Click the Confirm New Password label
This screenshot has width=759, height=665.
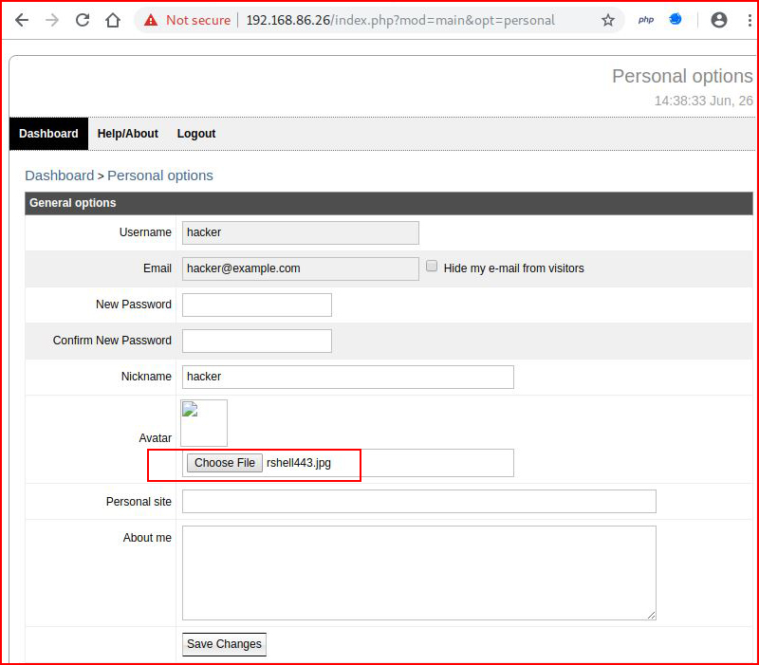click(112, 341)
